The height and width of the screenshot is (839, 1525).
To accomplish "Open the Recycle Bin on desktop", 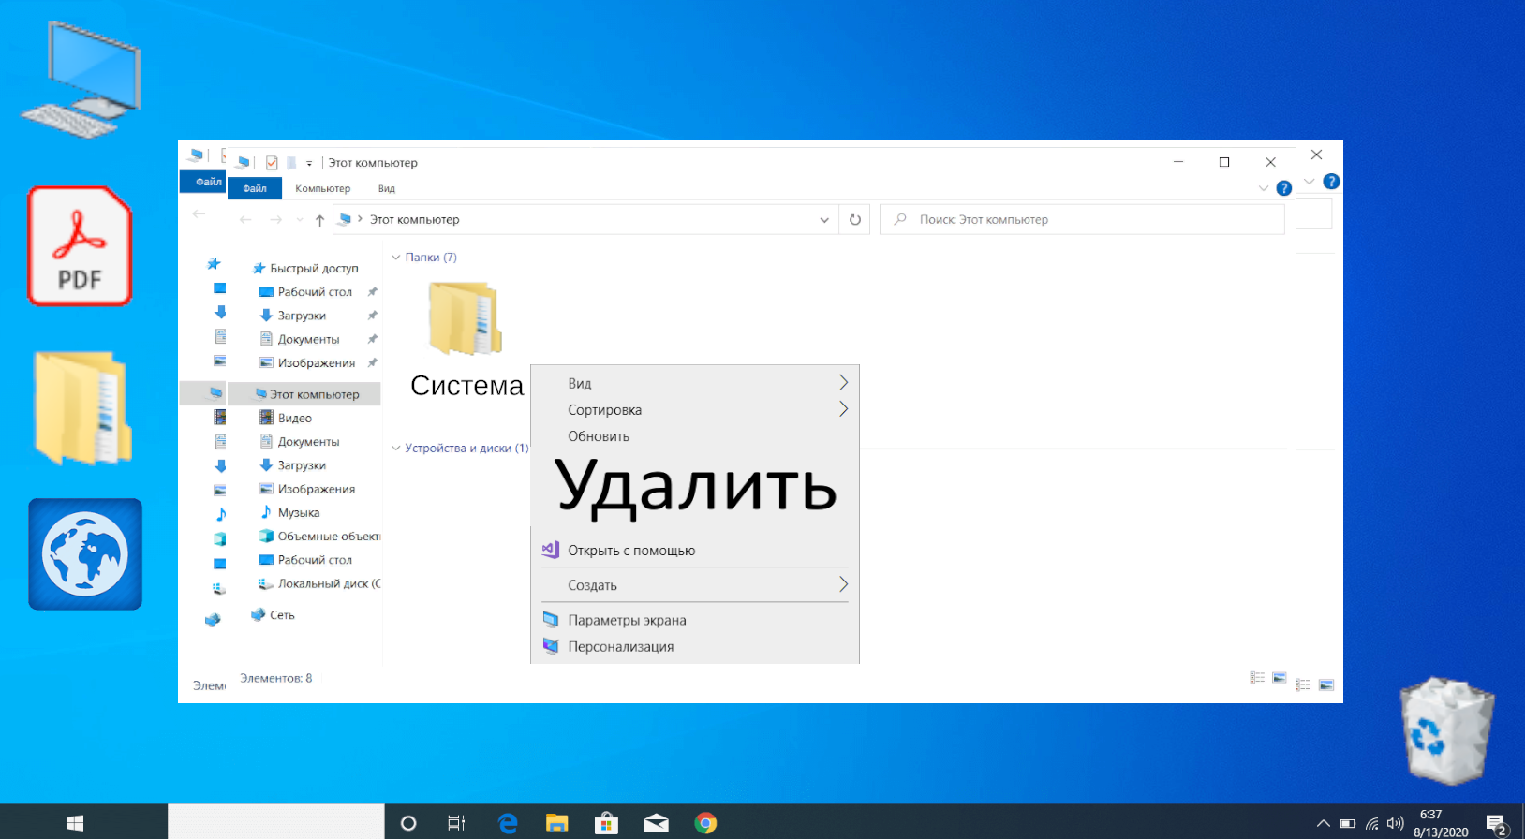I will coord(1447,730).
